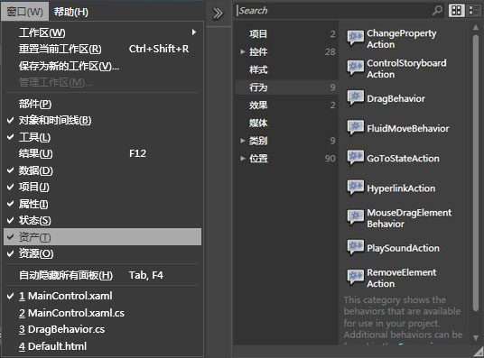Image resolution: width=484 pixels, height=358 pixels.
Task: Click the scrollbar down arrow
Action: pyautogui.click(x=476, y=338)
